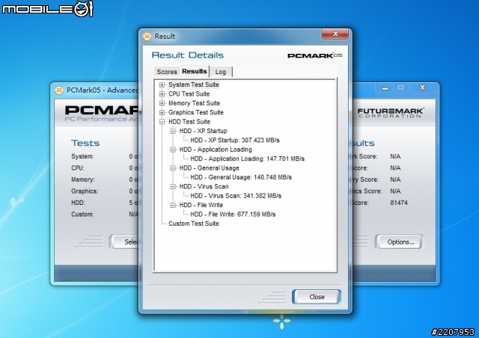The width and height of the screenshot is (479, 338).
Task: Expand the CPU Test Suite node
Action: tap(162, 94)
